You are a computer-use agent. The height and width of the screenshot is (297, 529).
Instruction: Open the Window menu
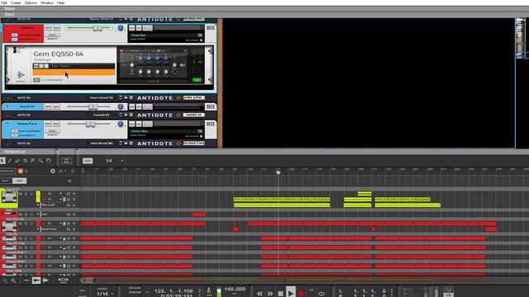46,2
